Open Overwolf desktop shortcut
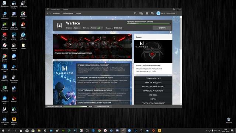Viewport: 236px width, 133px height. [x=4, y=110]
